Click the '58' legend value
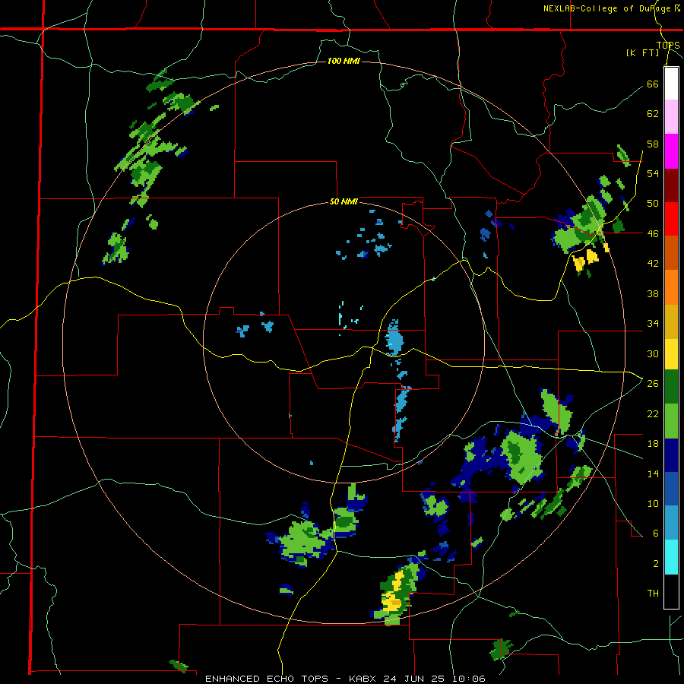Screen dimensions: 684x684 coord(653,144)
